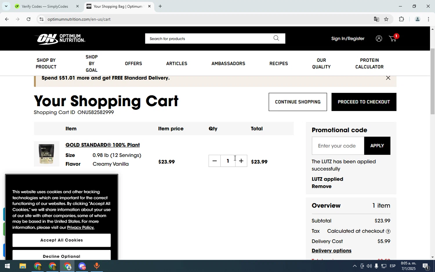Click the search magnifier icon
Viewport: 435px width, 272px height.
click(276, 38)
